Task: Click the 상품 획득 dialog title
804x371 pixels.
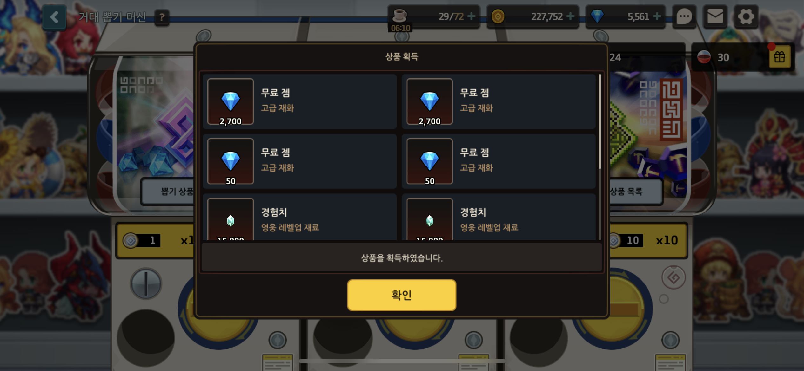Action: coord(402,57)
